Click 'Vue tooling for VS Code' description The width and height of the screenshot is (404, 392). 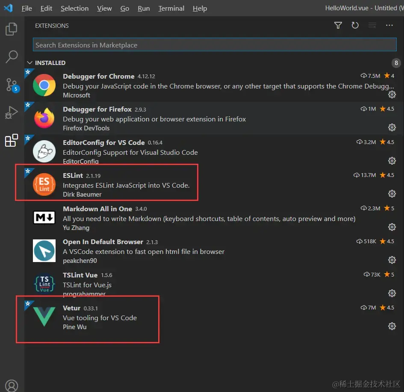pyautogui.click(x=100, y=318)
